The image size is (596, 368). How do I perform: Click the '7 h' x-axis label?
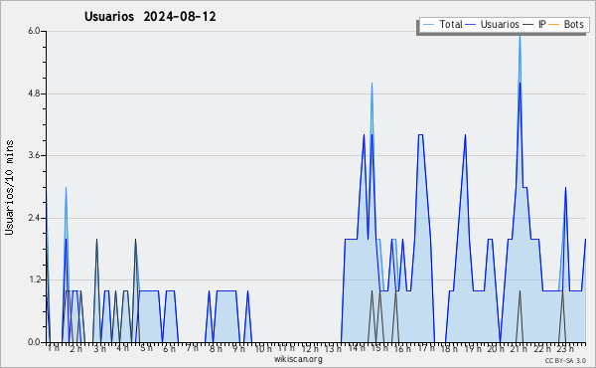tap(192, 348)
